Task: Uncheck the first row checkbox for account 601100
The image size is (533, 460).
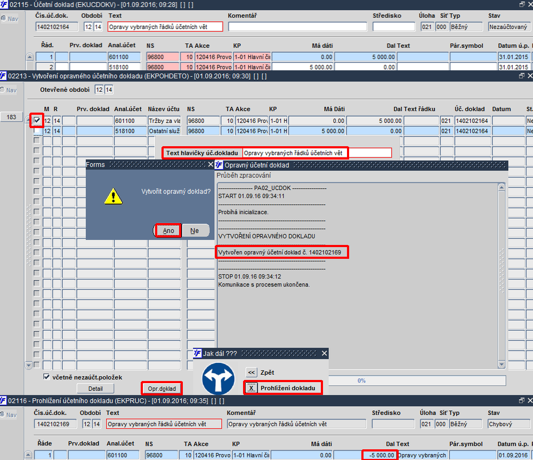Action: point(37,120)
